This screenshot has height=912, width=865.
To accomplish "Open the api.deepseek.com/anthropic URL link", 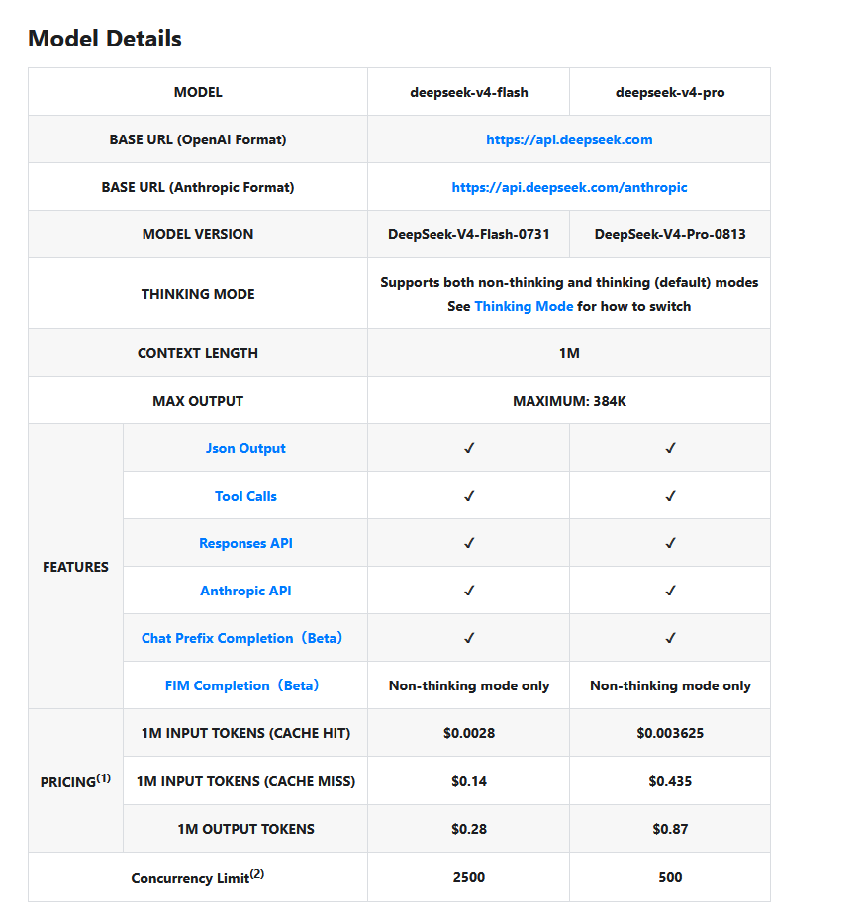I will click(x=569, y=187).
